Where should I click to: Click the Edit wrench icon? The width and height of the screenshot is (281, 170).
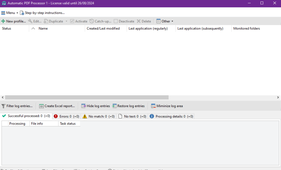[x=30, y=21]
